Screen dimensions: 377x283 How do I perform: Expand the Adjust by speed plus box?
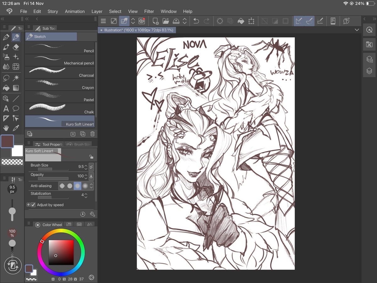tap(28, 205)
